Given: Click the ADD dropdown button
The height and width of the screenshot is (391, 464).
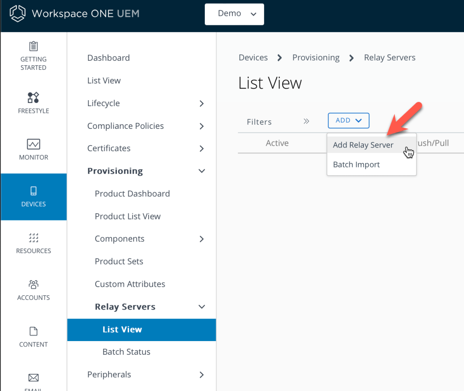Looking at the screenshot, I should coord(348,121).
